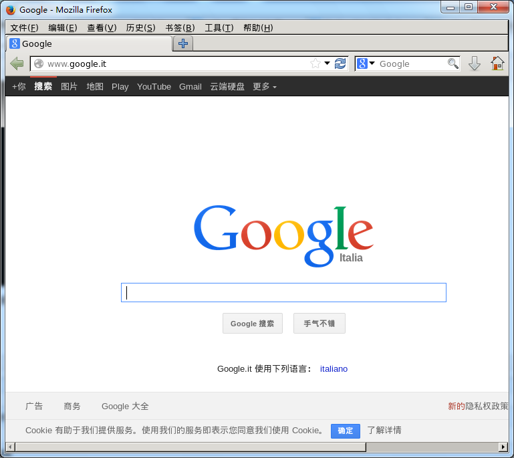The image size is (514, 458).
Task: Open the 书签(B) menu
Action: pyautogui.click(x=180, y=28)
